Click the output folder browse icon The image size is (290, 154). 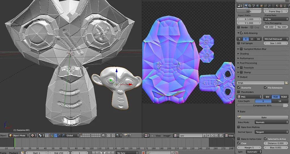pos(287,83)
